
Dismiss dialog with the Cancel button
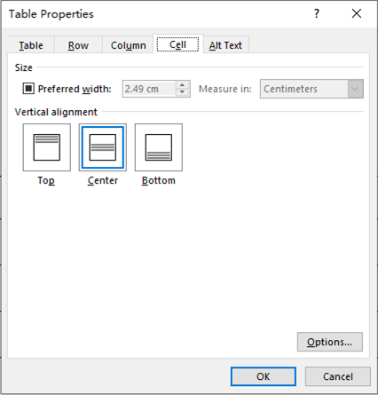[x=338, y=376]
